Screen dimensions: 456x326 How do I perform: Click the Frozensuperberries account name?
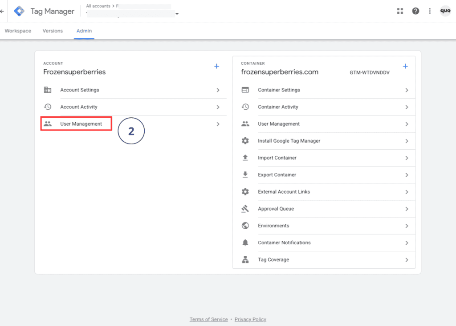tap(74, 72)
